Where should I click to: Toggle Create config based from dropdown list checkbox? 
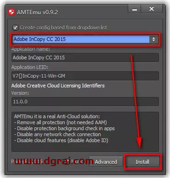coord(15,28)
